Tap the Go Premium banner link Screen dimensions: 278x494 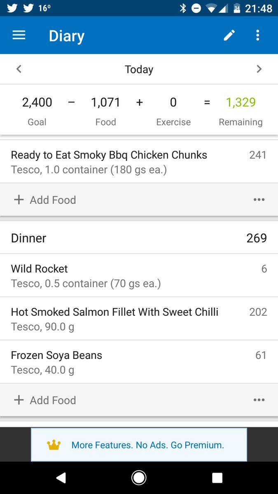(148, 445)
